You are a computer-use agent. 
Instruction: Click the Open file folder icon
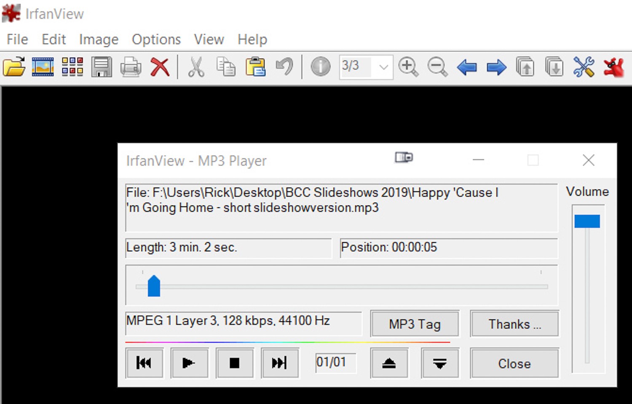click(x=14, y=67)
